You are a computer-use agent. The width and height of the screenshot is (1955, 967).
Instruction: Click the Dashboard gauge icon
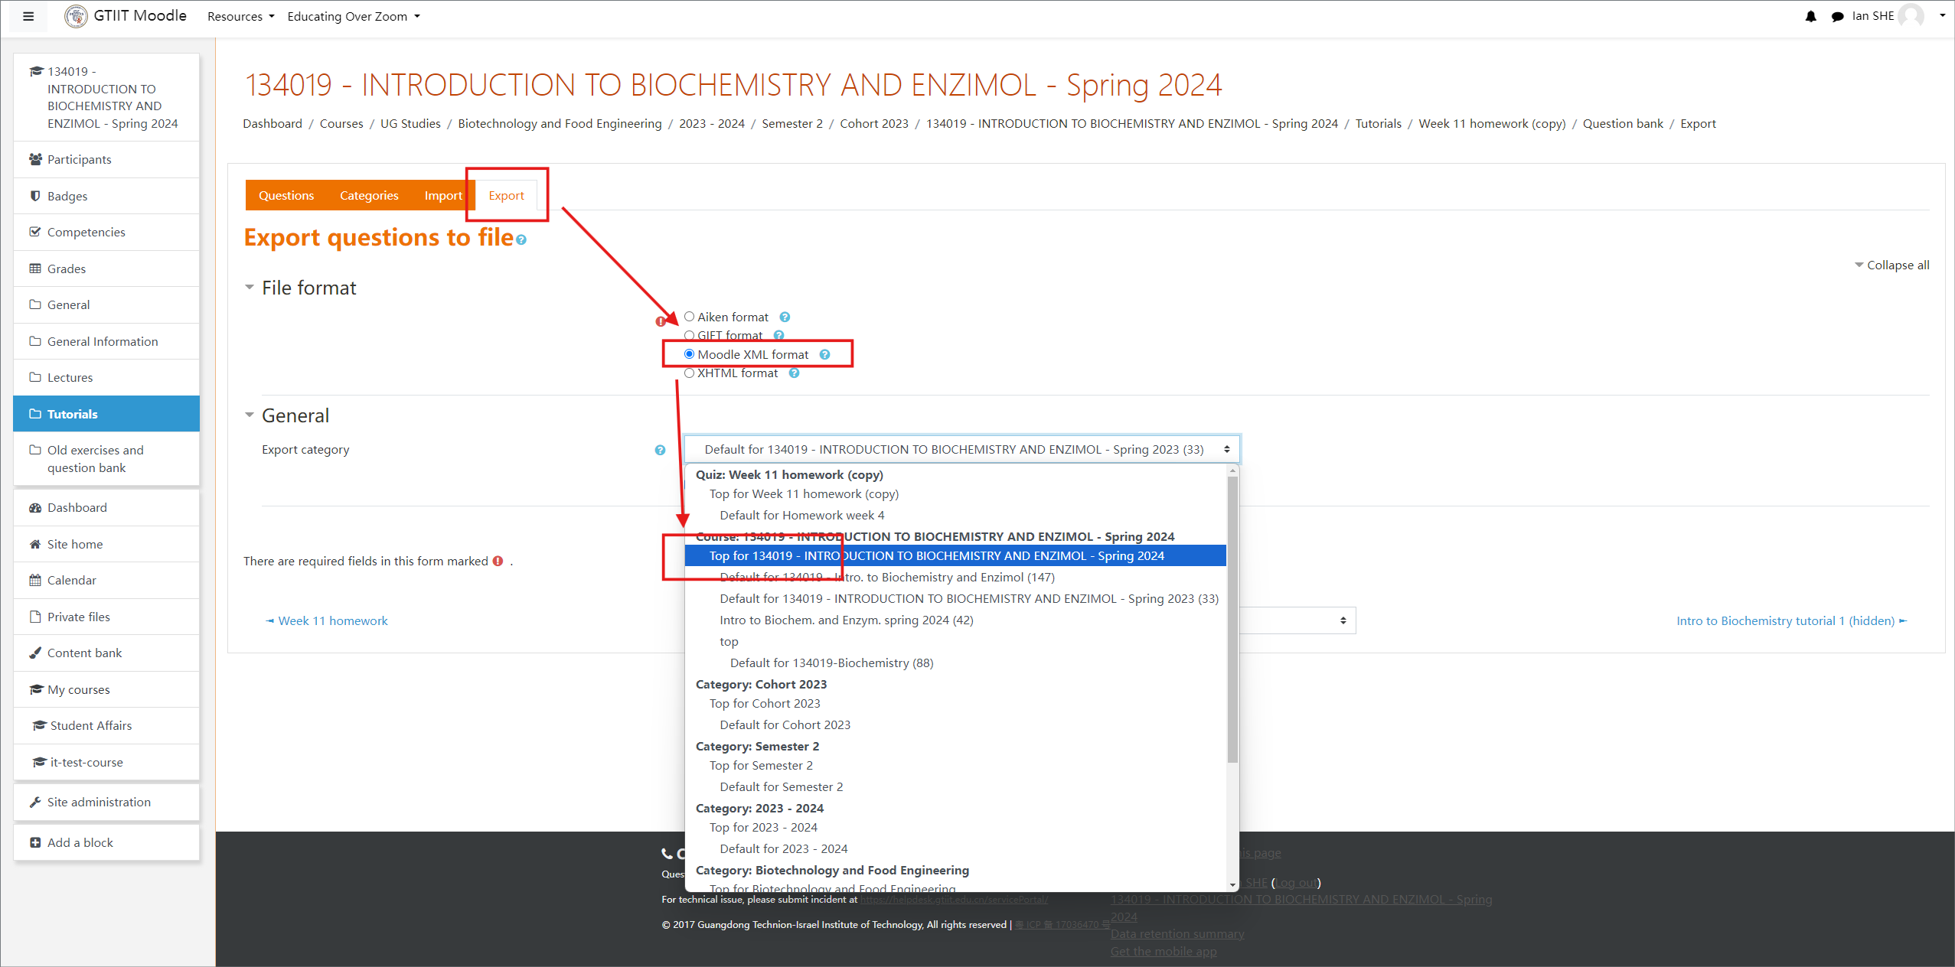[x=35, y=507]
